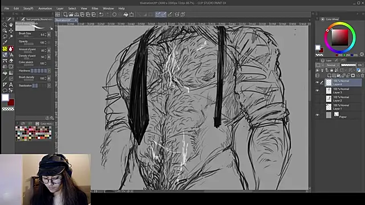Select the Move Layer tool

click(11, 30)
